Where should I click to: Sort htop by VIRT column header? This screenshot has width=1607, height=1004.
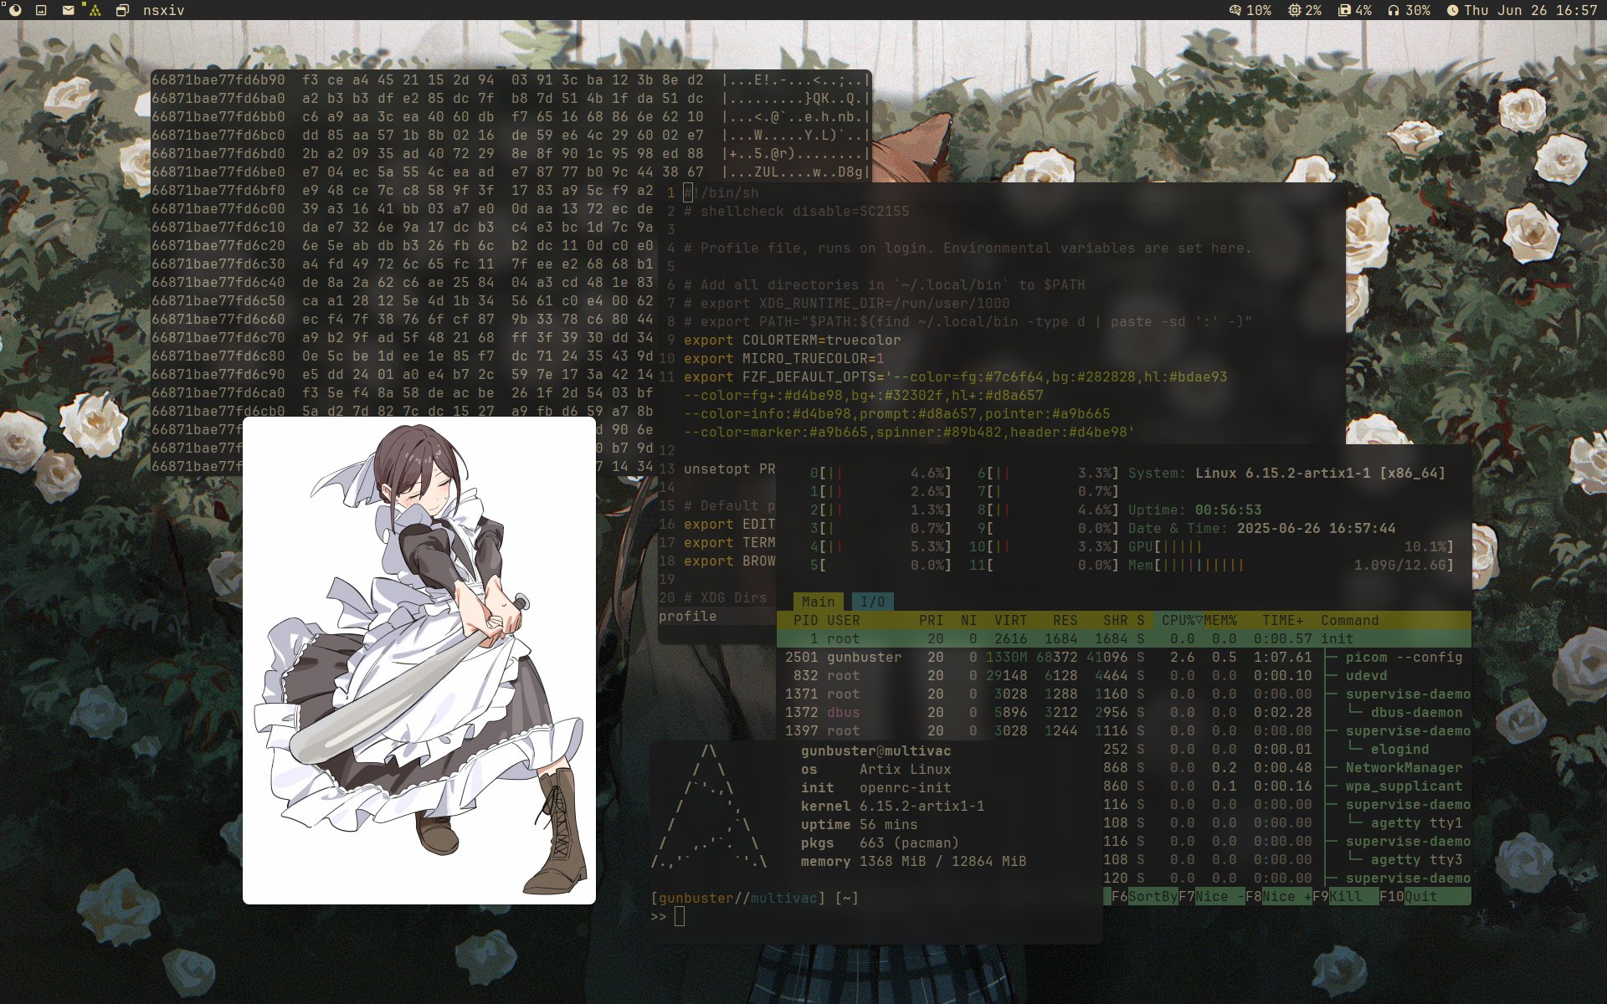tap(1010, 620)
